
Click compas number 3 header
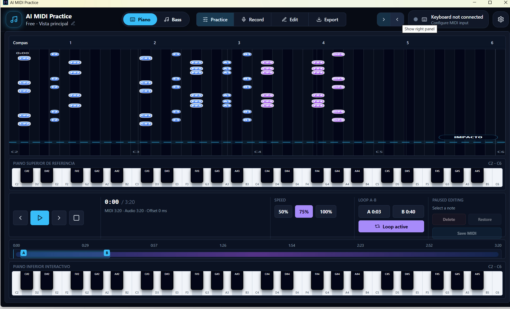[x=239, y=43]
